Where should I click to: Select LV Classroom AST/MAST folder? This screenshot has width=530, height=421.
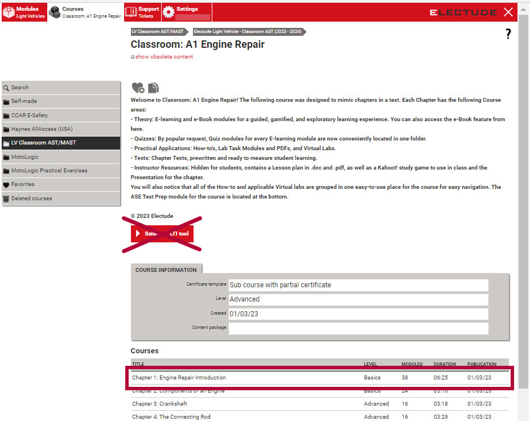(x=61, y=143)
